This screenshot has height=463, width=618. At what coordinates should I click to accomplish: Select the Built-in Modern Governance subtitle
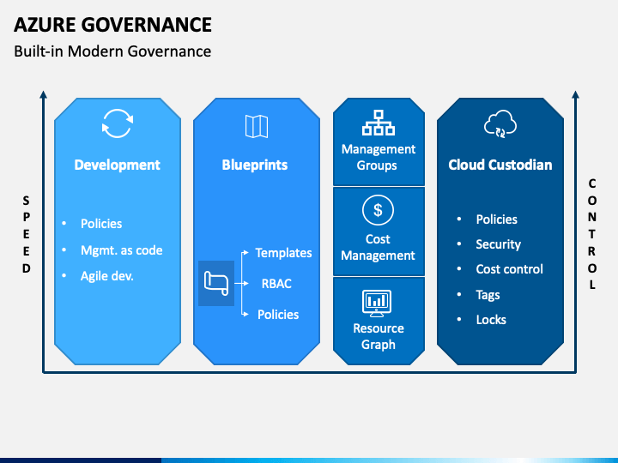(x=112, y=51)
